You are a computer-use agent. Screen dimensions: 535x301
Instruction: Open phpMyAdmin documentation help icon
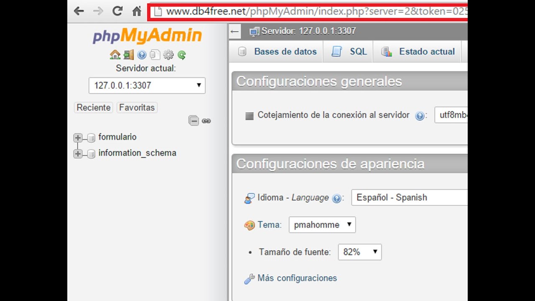point(142,55)
